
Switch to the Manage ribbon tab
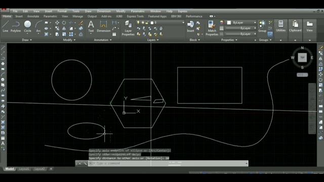(x=77, y=16)
